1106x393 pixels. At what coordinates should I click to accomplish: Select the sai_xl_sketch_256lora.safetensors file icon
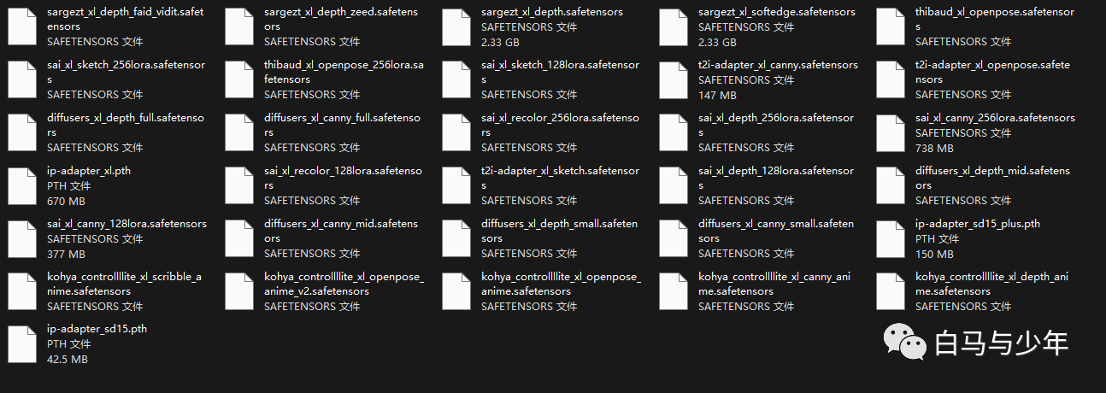[x=22, y=79]
